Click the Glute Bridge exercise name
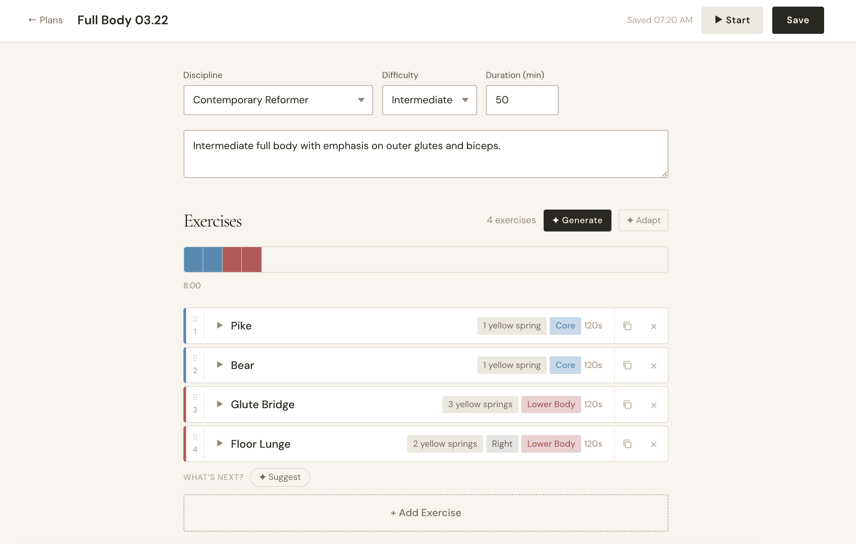Image resolution: width=856 pixels, height=544 pixels. click(263, 405)
